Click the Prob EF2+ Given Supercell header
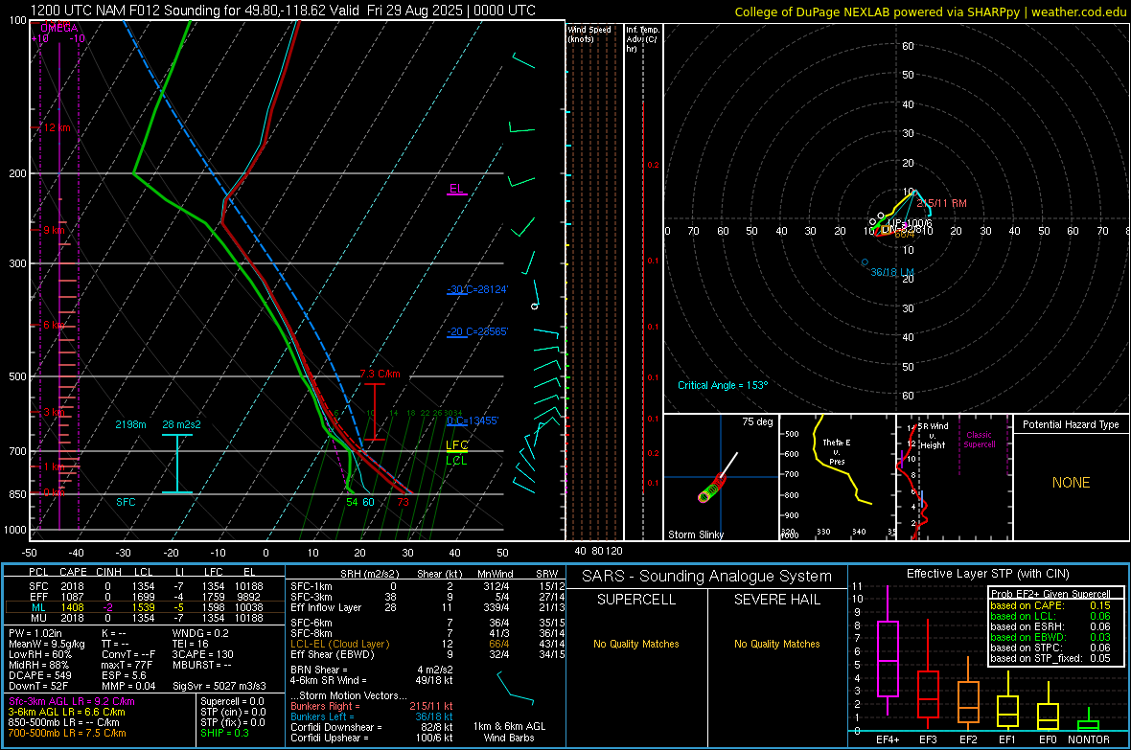The image size is (1131, 750). coord(1050,594)
